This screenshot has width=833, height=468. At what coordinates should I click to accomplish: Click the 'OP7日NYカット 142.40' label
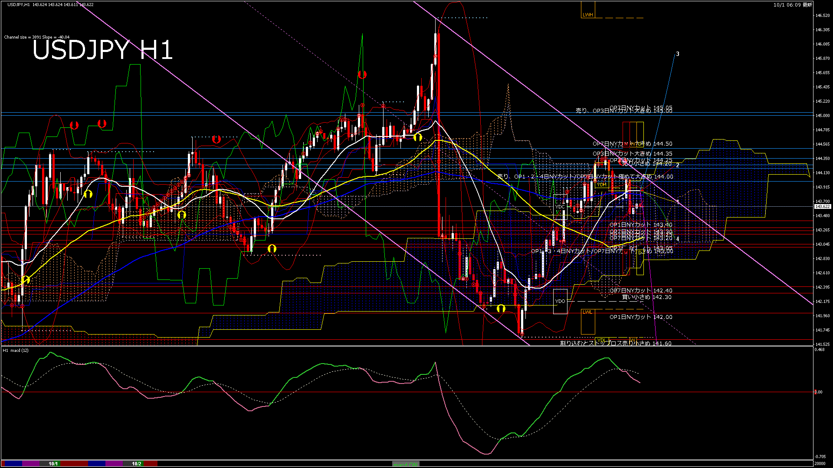(x=641, y=290)
